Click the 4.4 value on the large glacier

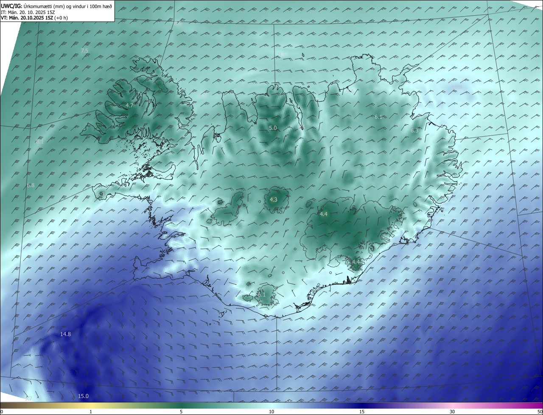[x=324, y=214]
